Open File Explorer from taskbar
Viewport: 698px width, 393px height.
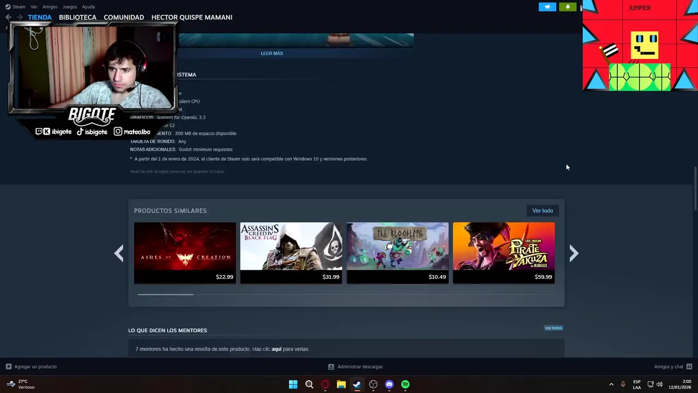coord(341,384)
